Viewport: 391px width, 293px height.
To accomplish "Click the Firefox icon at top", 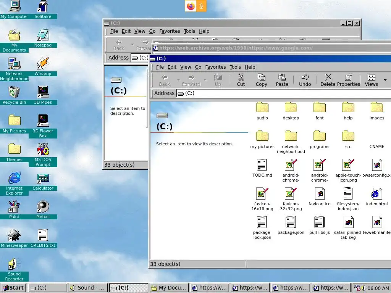I will (x=191, y=6).
